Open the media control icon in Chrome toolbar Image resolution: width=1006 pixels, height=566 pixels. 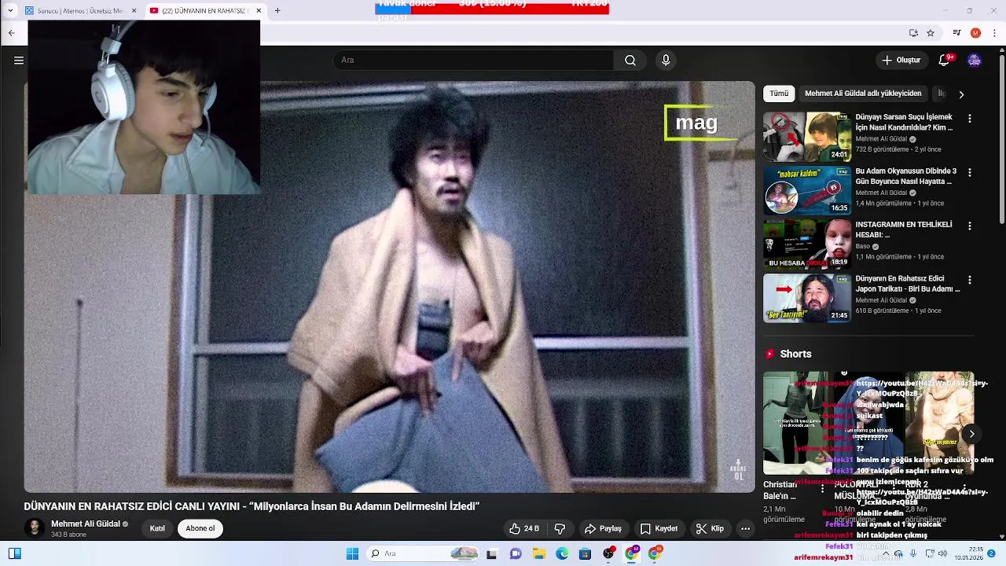tap(956, 33)
